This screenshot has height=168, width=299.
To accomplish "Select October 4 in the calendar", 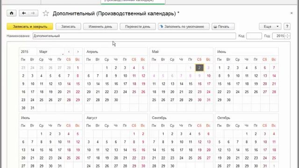I will [274, 134].
